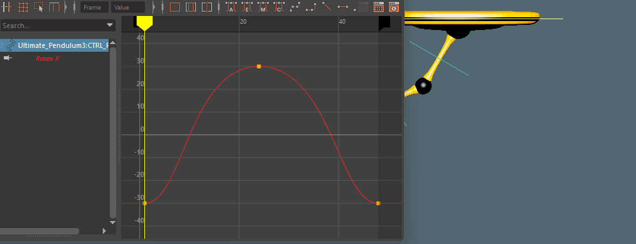Screen dimensions: 636x244
Task: Apply Flat tangents icon
Action: (x=343, y=6)
